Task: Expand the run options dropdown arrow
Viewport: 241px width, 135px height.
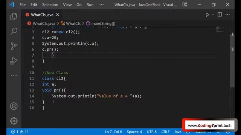Action: [212, 15]
